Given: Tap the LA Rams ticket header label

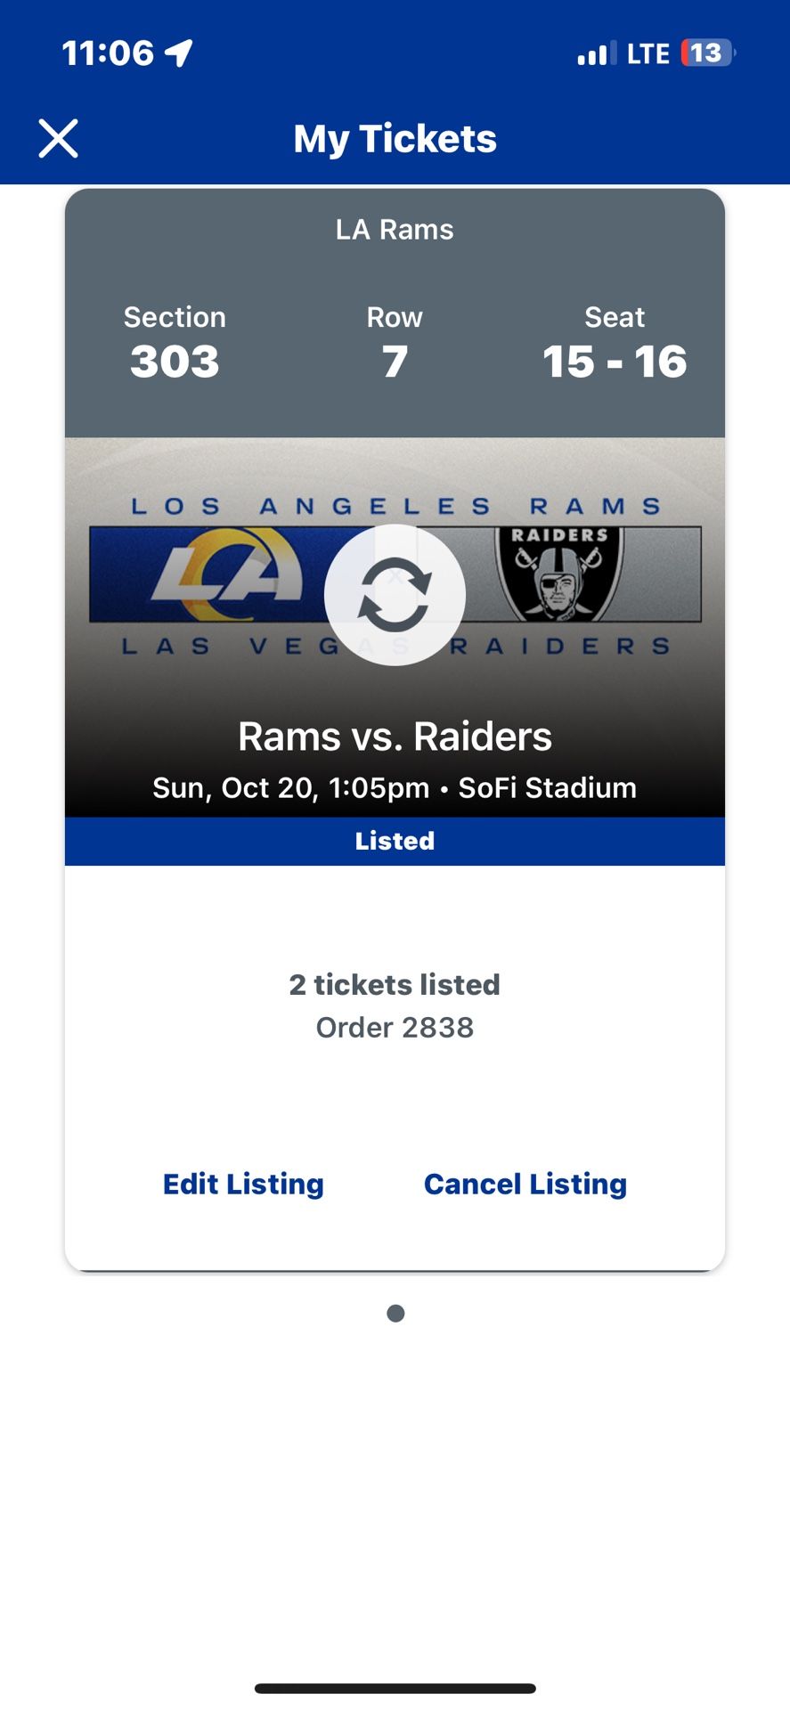Looking at the screenshot, I should tap(395, 230).
